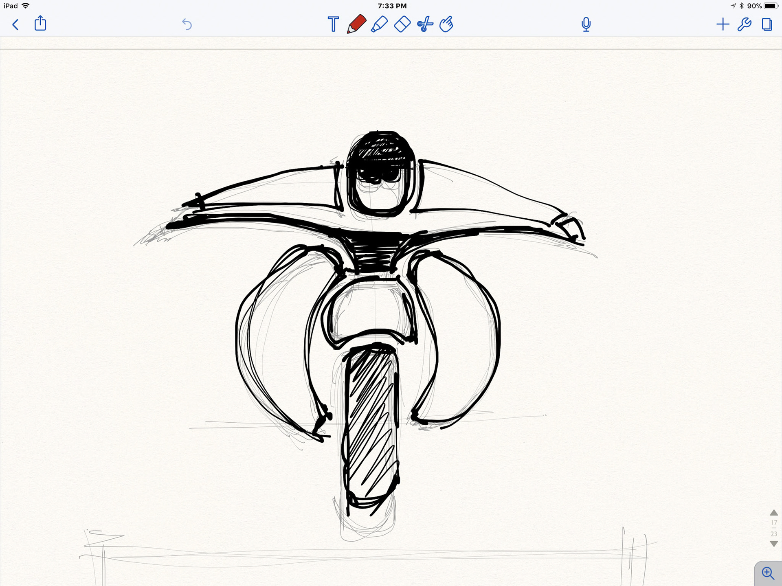This screenshot has height=586, width=782.
Task: Tap the 7:33 PM clock
Action: pos(392,6)
